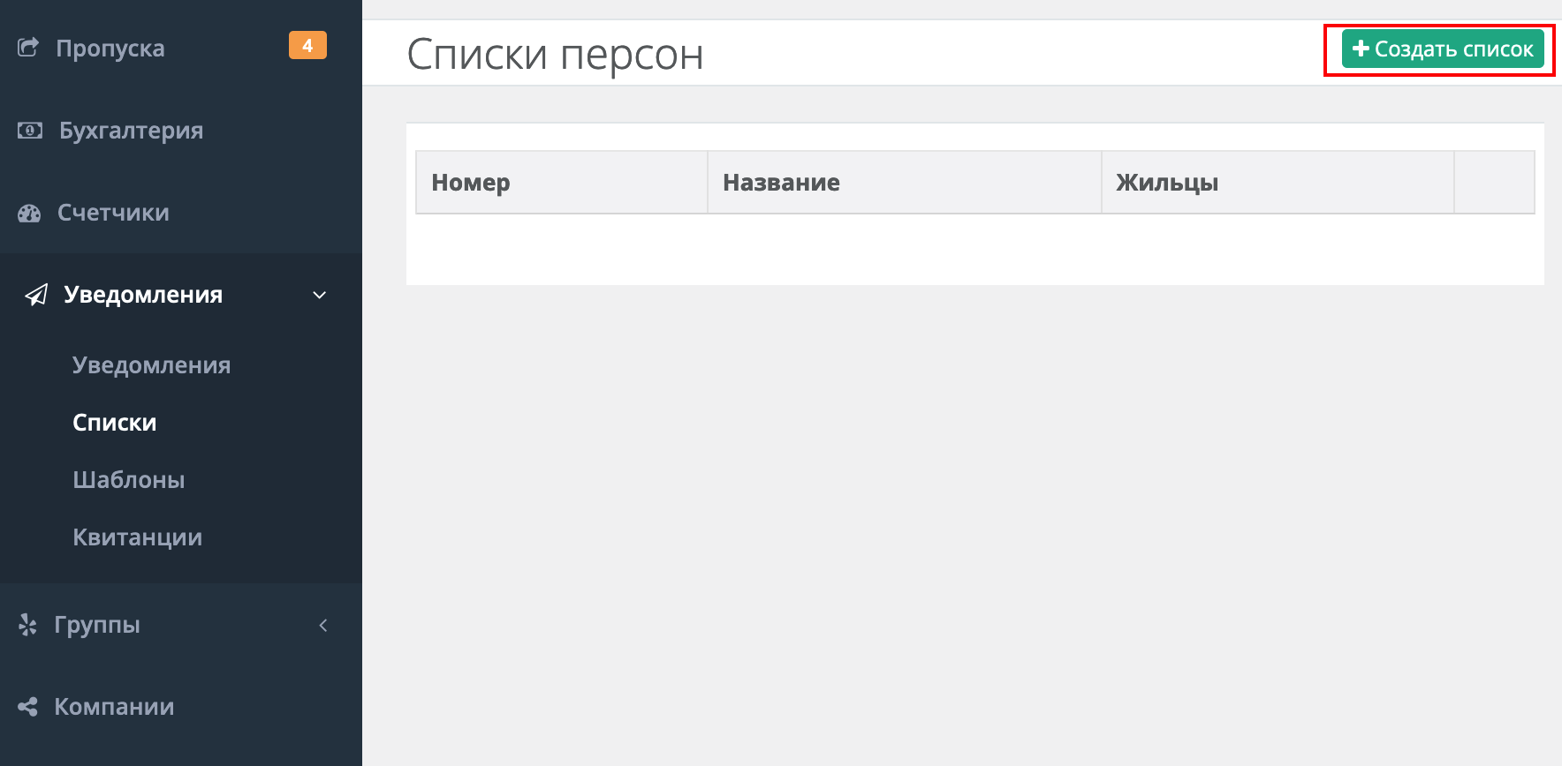Expand the Группы section arrow
The image size is (1562, 766).
click(323, 625)
